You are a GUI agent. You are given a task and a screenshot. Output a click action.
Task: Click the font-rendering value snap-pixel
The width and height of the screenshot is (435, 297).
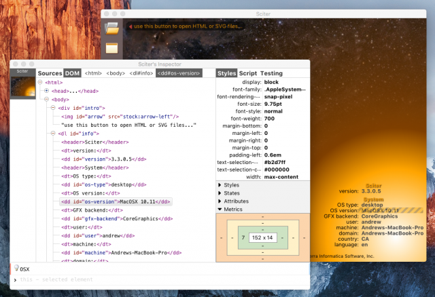278,96
